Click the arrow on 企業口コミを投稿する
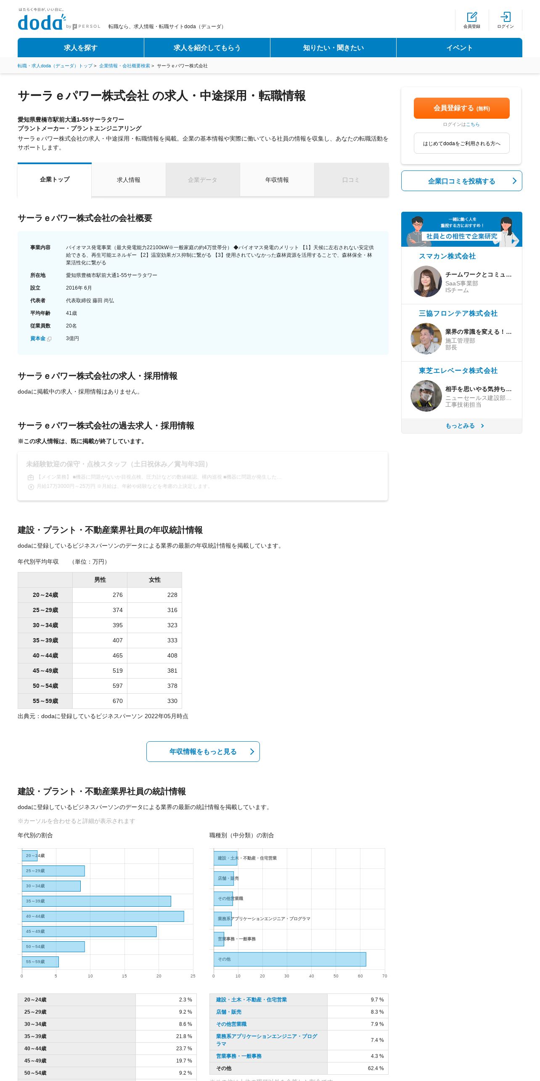540x1081 pixels. (514, 181)
